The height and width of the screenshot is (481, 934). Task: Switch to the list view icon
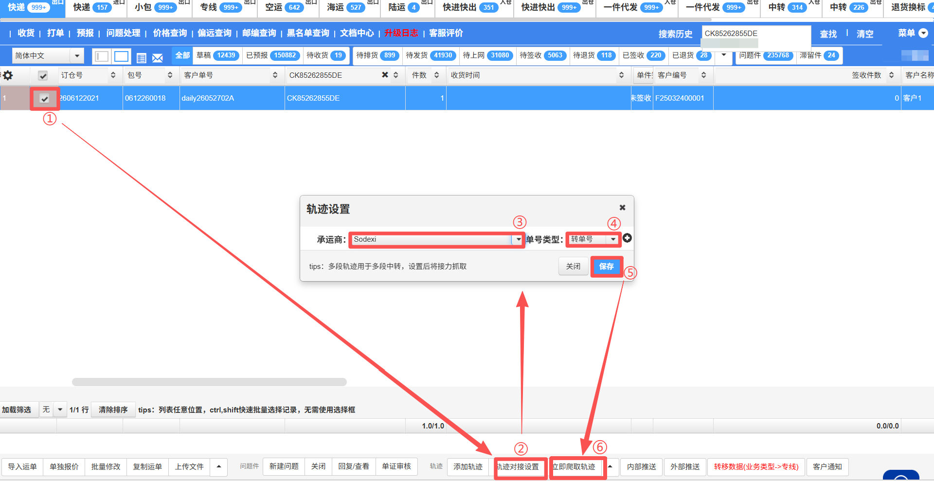[142, 58]
